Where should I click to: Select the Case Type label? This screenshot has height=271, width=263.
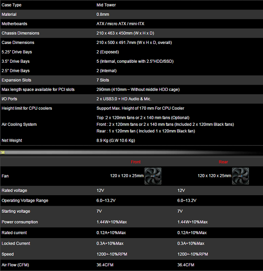point(11,5)
